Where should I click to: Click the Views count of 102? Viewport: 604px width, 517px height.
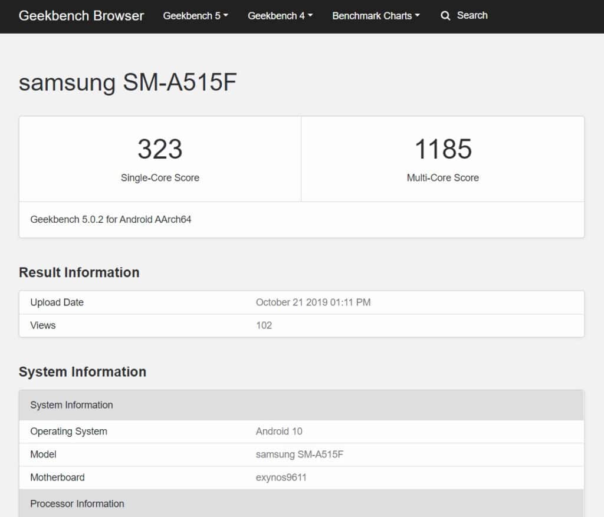[x=264, y=325]
